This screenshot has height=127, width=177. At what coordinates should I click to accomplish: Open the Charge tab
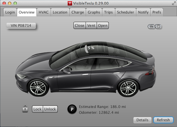point(78,12)
